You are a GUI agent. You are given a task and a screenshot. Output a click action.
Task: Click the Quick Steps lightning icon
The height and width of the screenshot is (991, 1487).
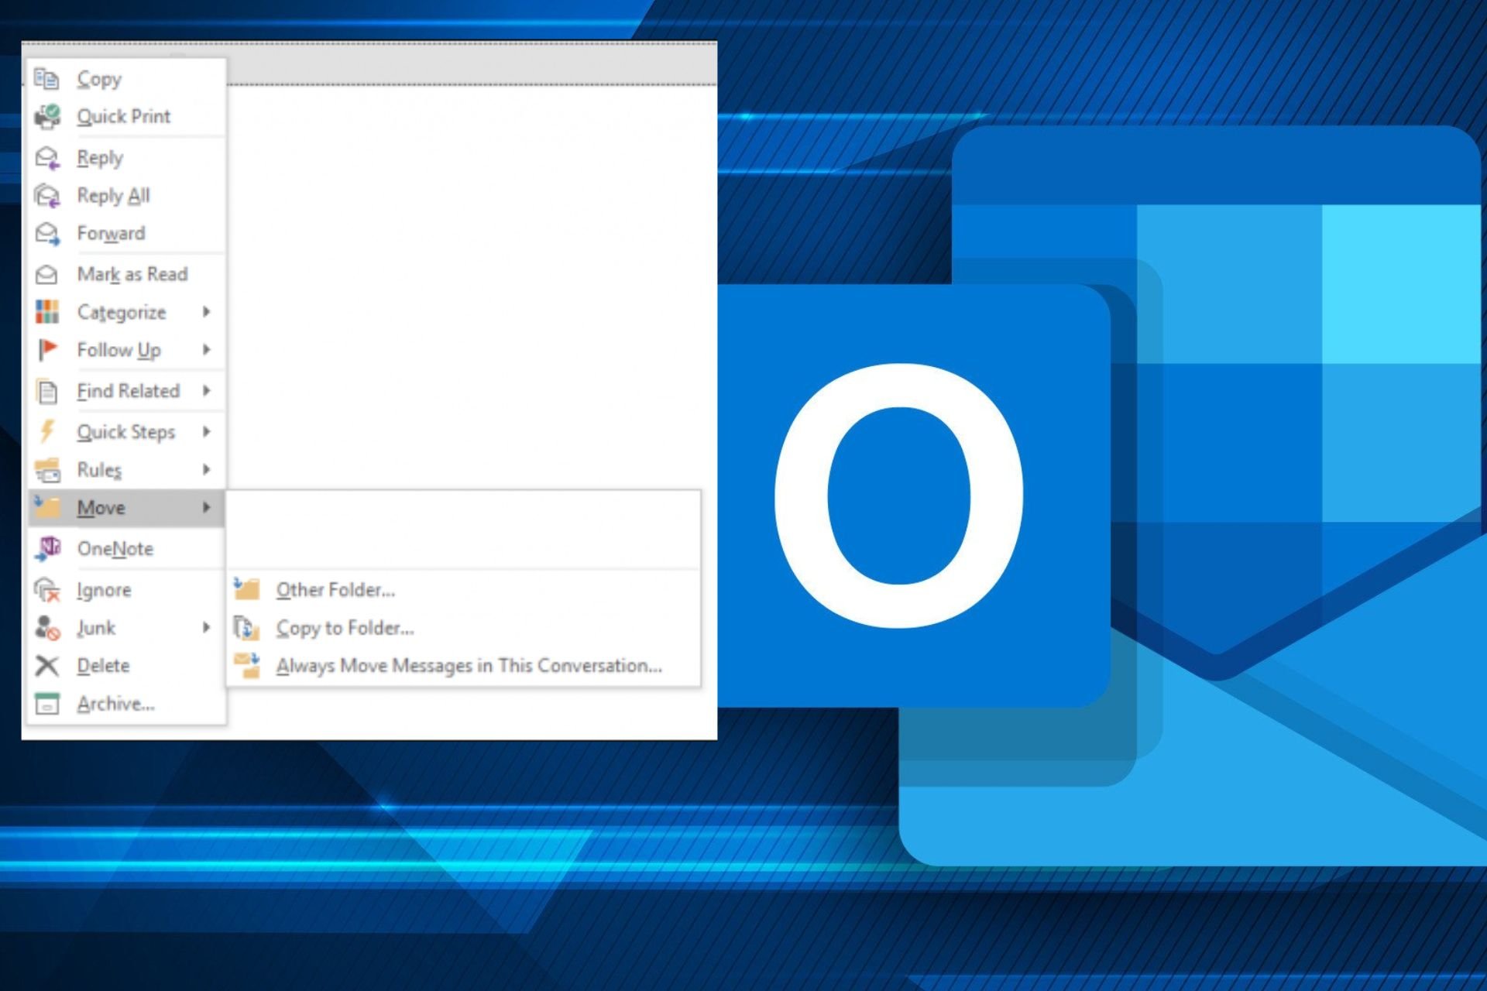pos(47,431)
